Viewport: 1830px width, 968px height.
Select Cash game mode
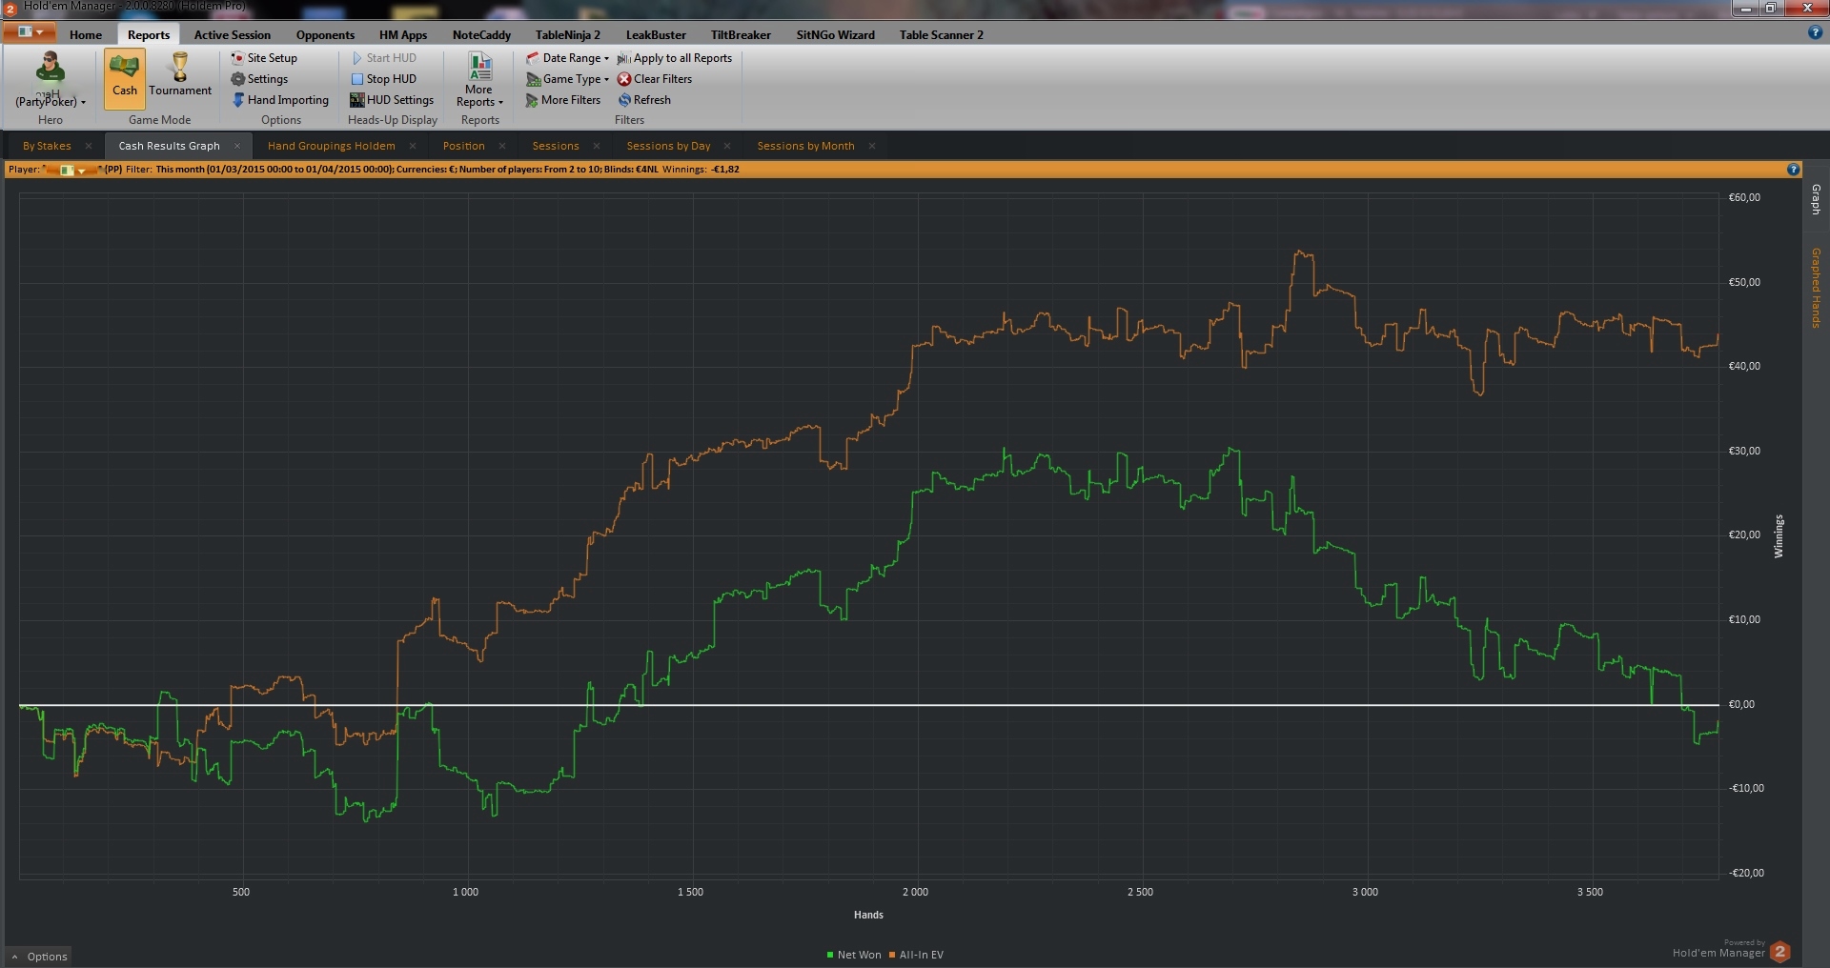coord(125,78)
